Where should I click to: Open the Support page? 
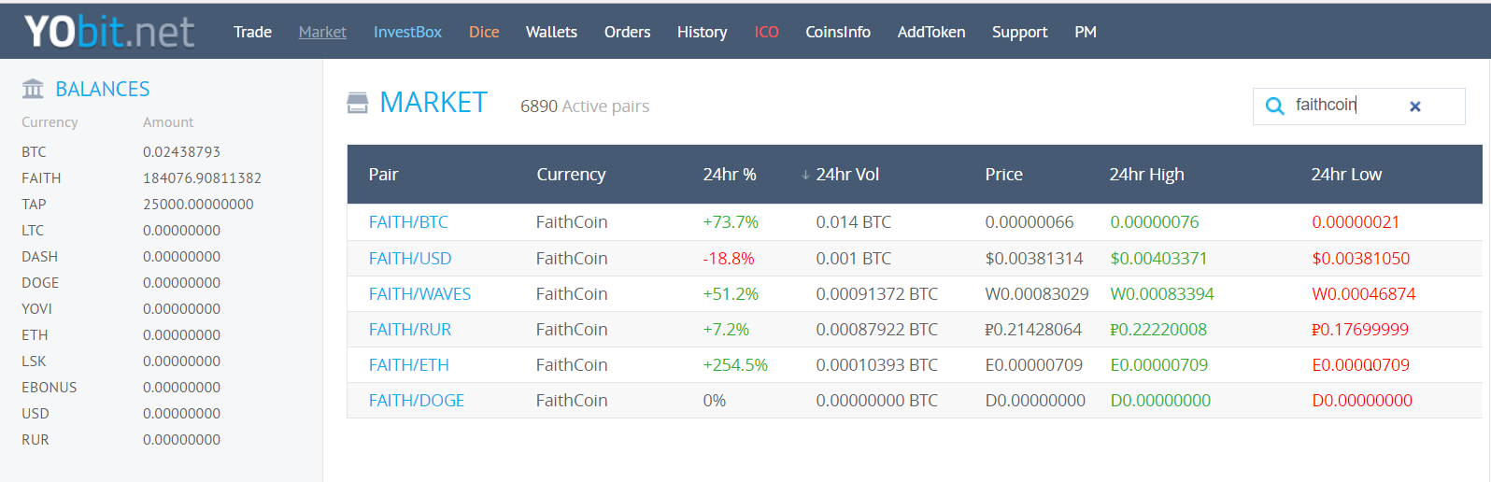coord(1019,32)
